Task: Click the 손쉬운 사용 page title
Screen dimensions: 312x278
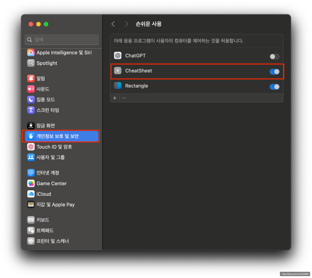Action: pos(148,24)
